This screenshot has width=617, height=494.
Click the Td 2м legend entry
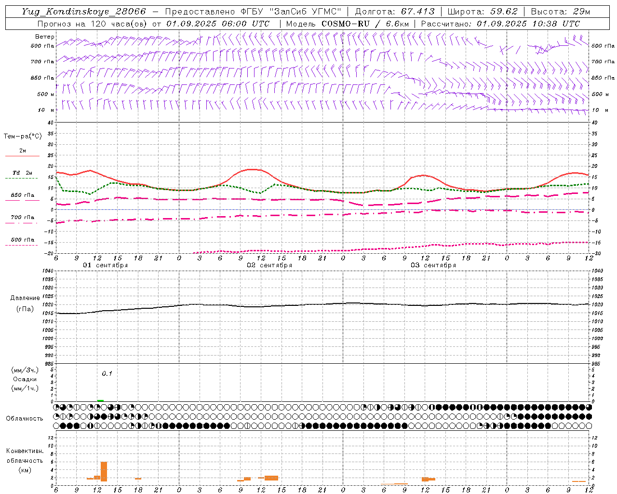pos(22,173)
